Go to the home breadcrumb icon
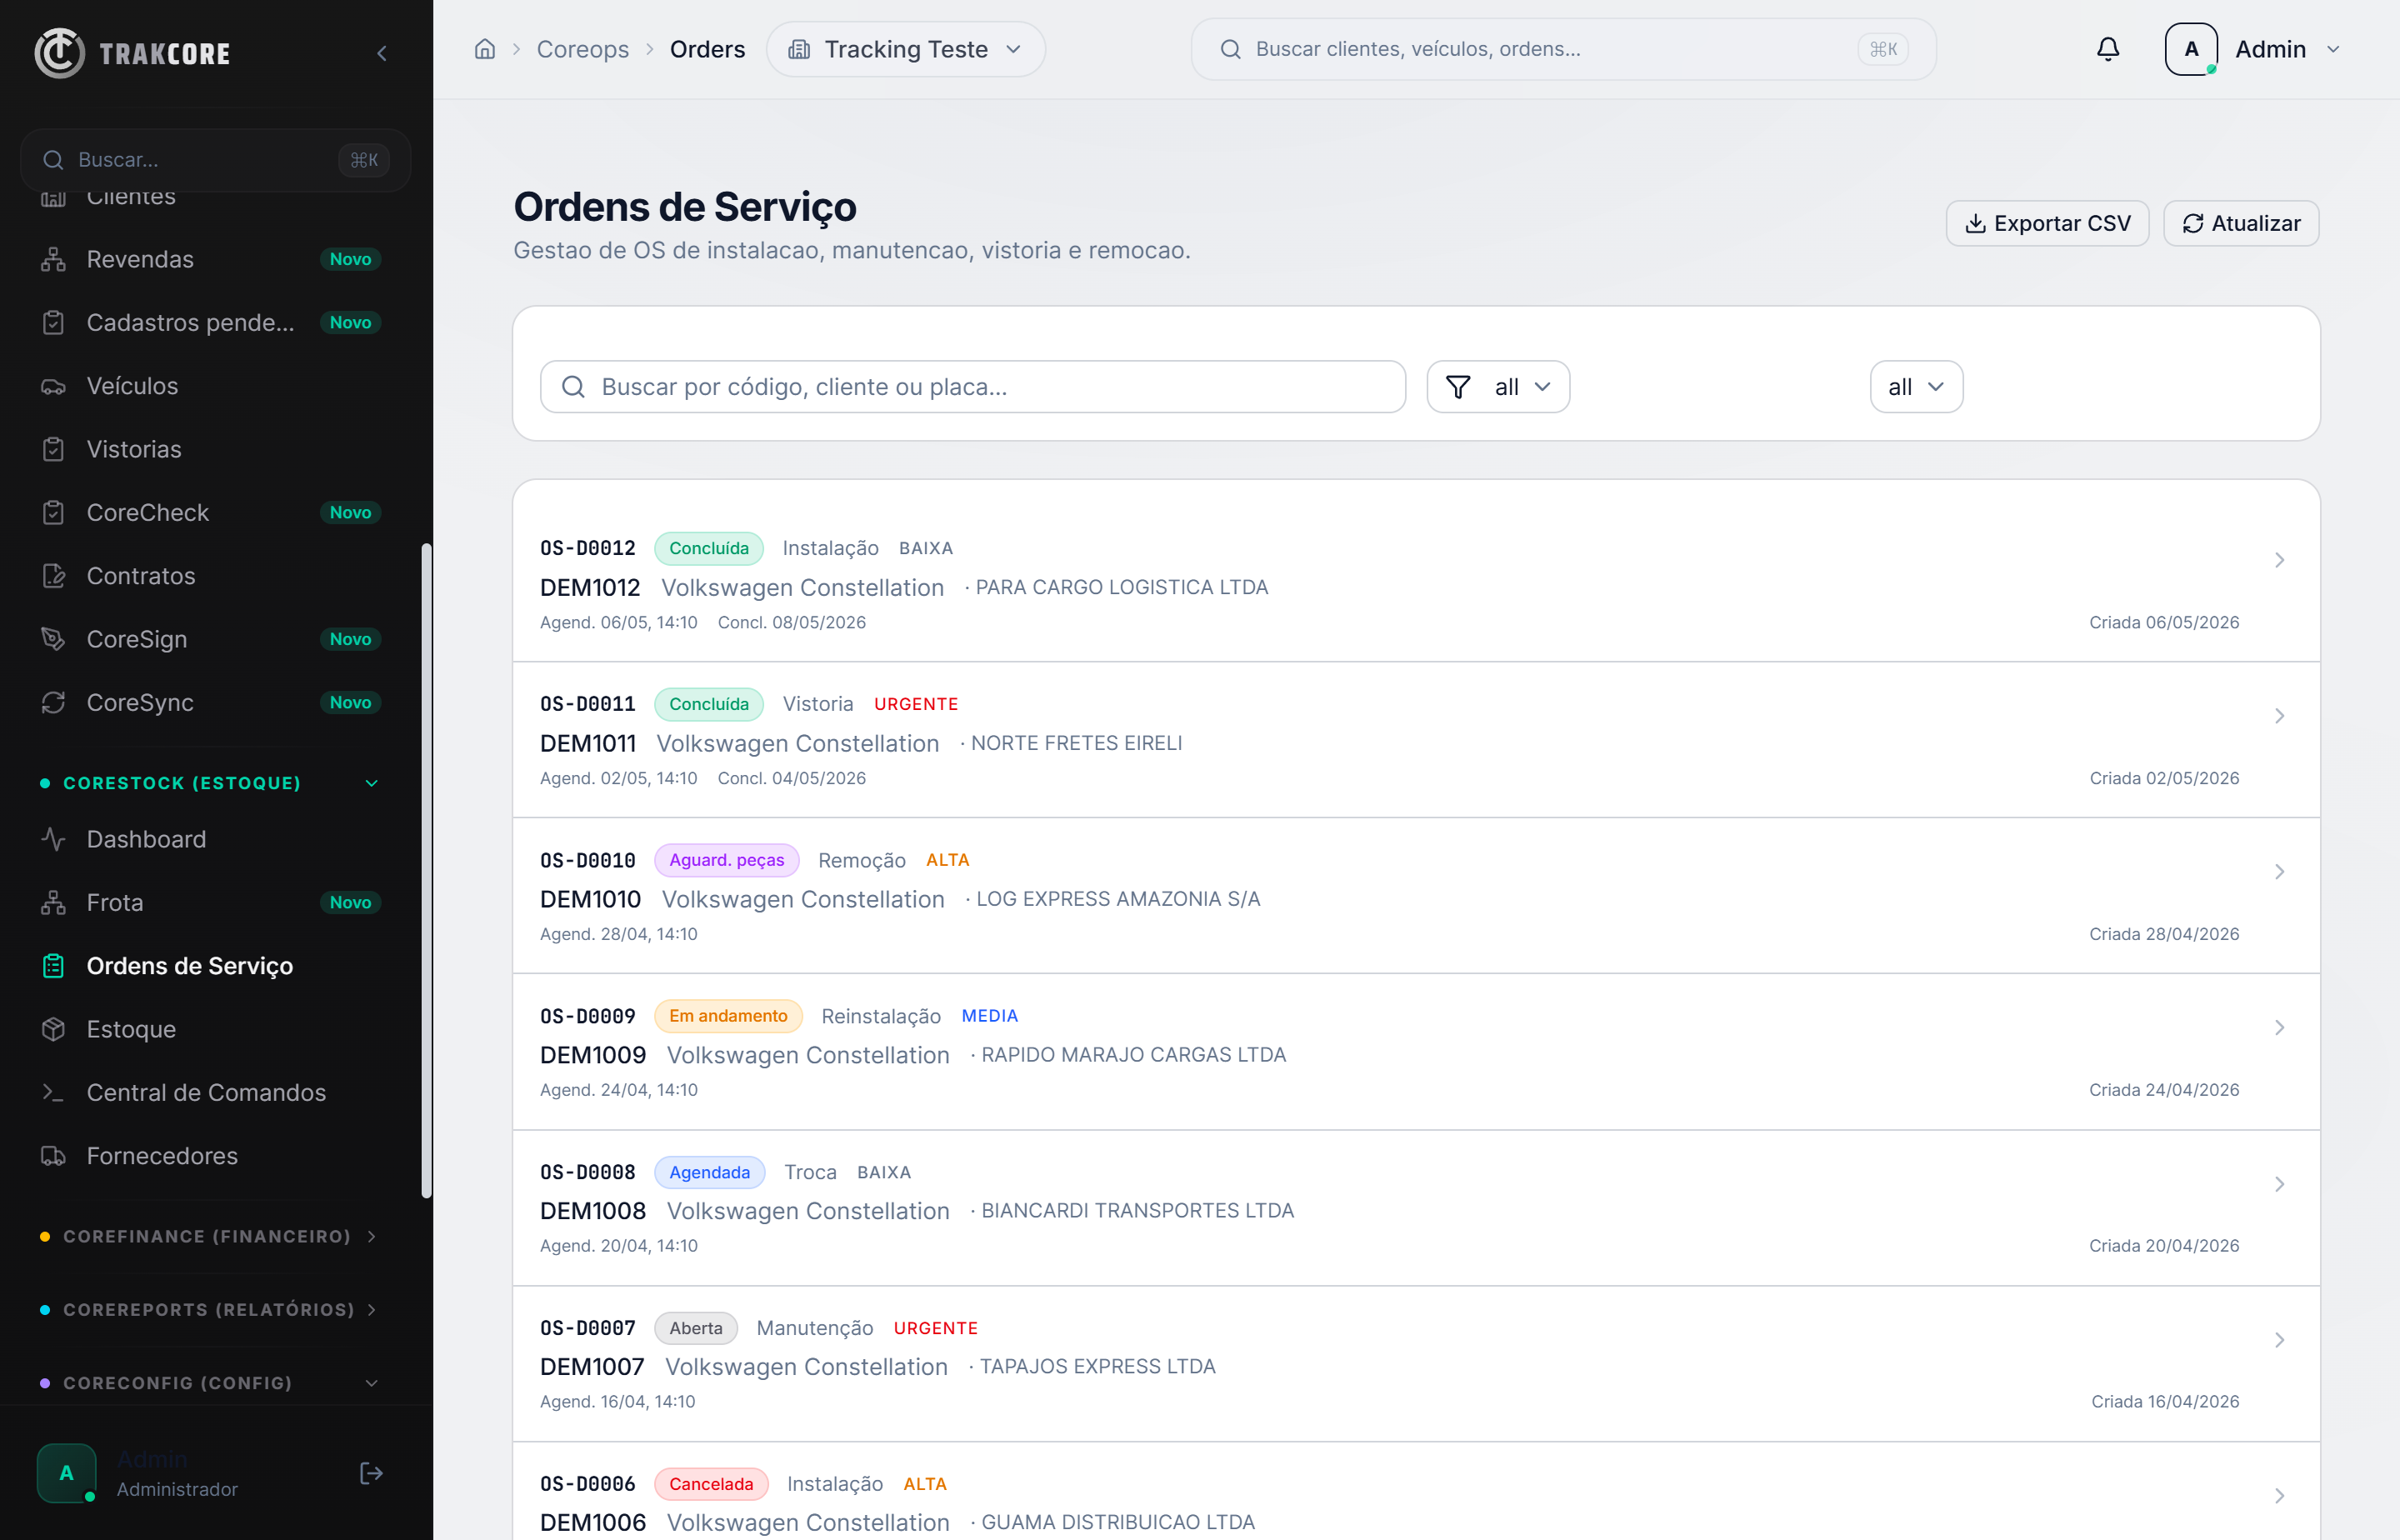 485,49
